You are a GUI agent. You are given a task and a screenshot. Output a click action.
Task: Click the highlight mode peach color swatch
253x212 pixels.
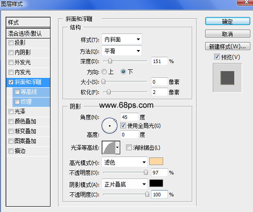click(156, 161)
